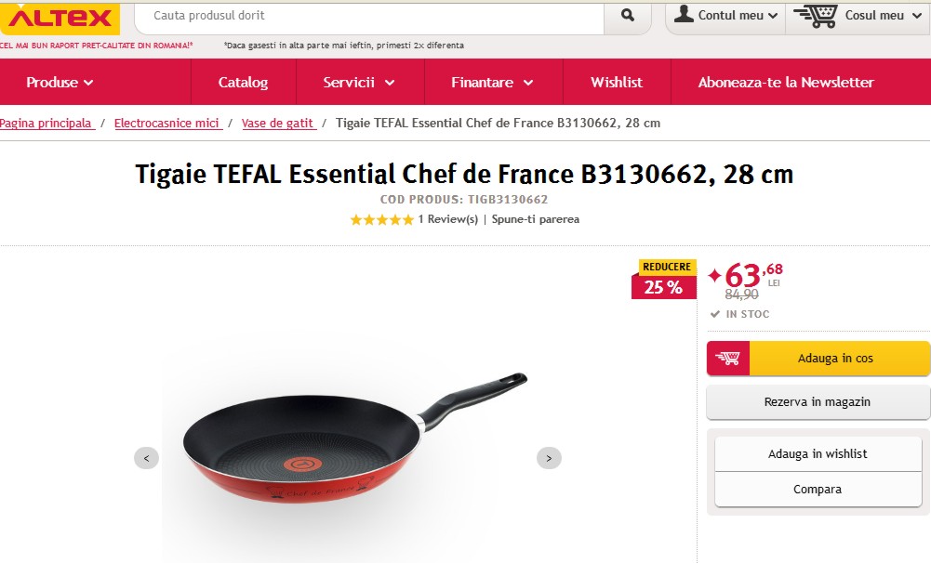Viewport: 931px width, 563px height.
Task: Open the Catalog menu item
Action: pyautogui.click(x=243, y=83)
